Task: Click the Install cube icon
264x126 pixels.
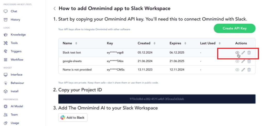Action: [x=6, y=91]
